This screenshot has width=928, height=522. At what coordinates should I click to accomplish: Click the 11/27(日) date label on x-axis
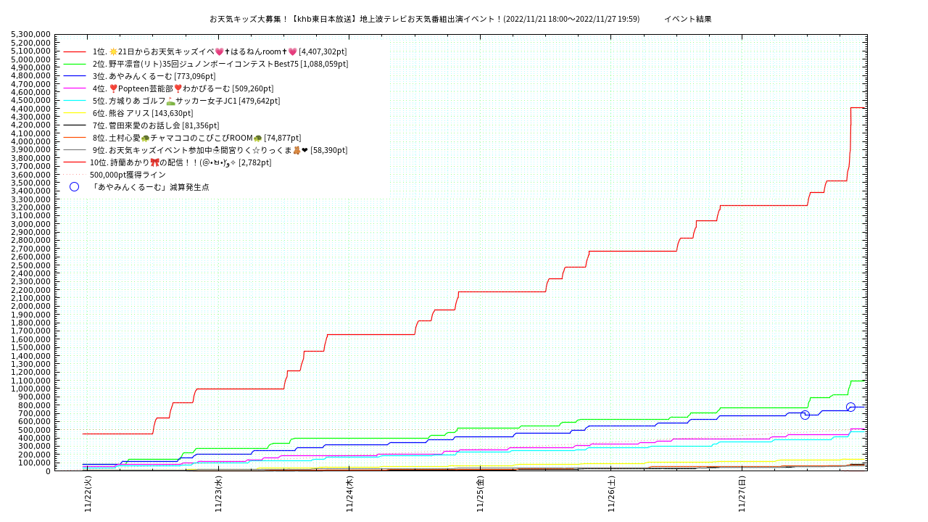(742, 494)
